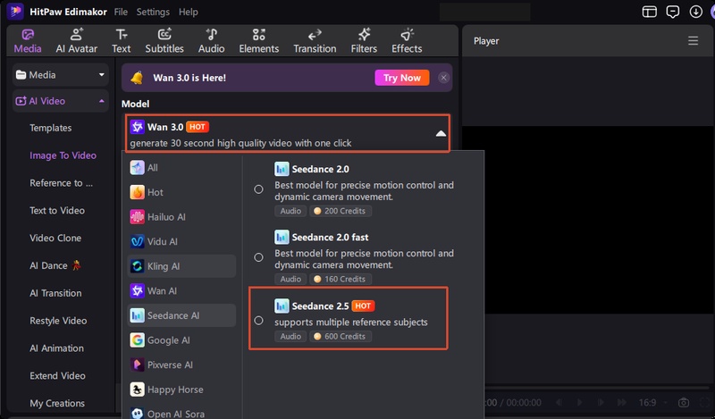Click the Wan 3.0 model logo icon

pos(137,127)
